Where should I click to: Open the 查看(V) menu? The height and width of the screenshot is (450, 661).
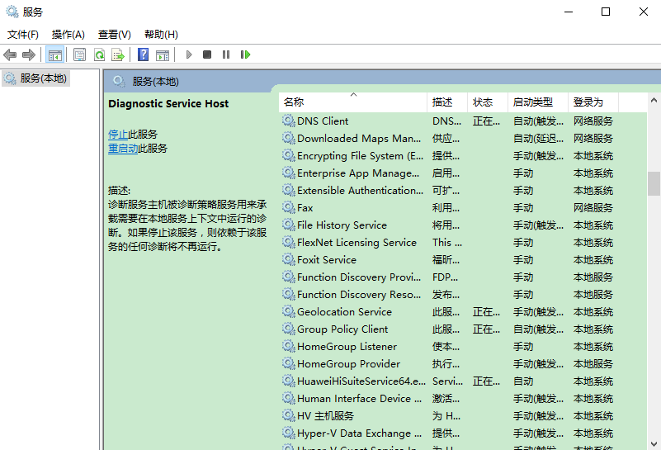pyautogui.click(x=115, y=35)
